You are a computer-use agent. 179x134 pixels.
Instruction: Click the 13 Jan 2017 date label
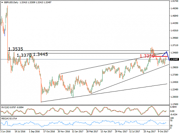[x=78, y=131]
